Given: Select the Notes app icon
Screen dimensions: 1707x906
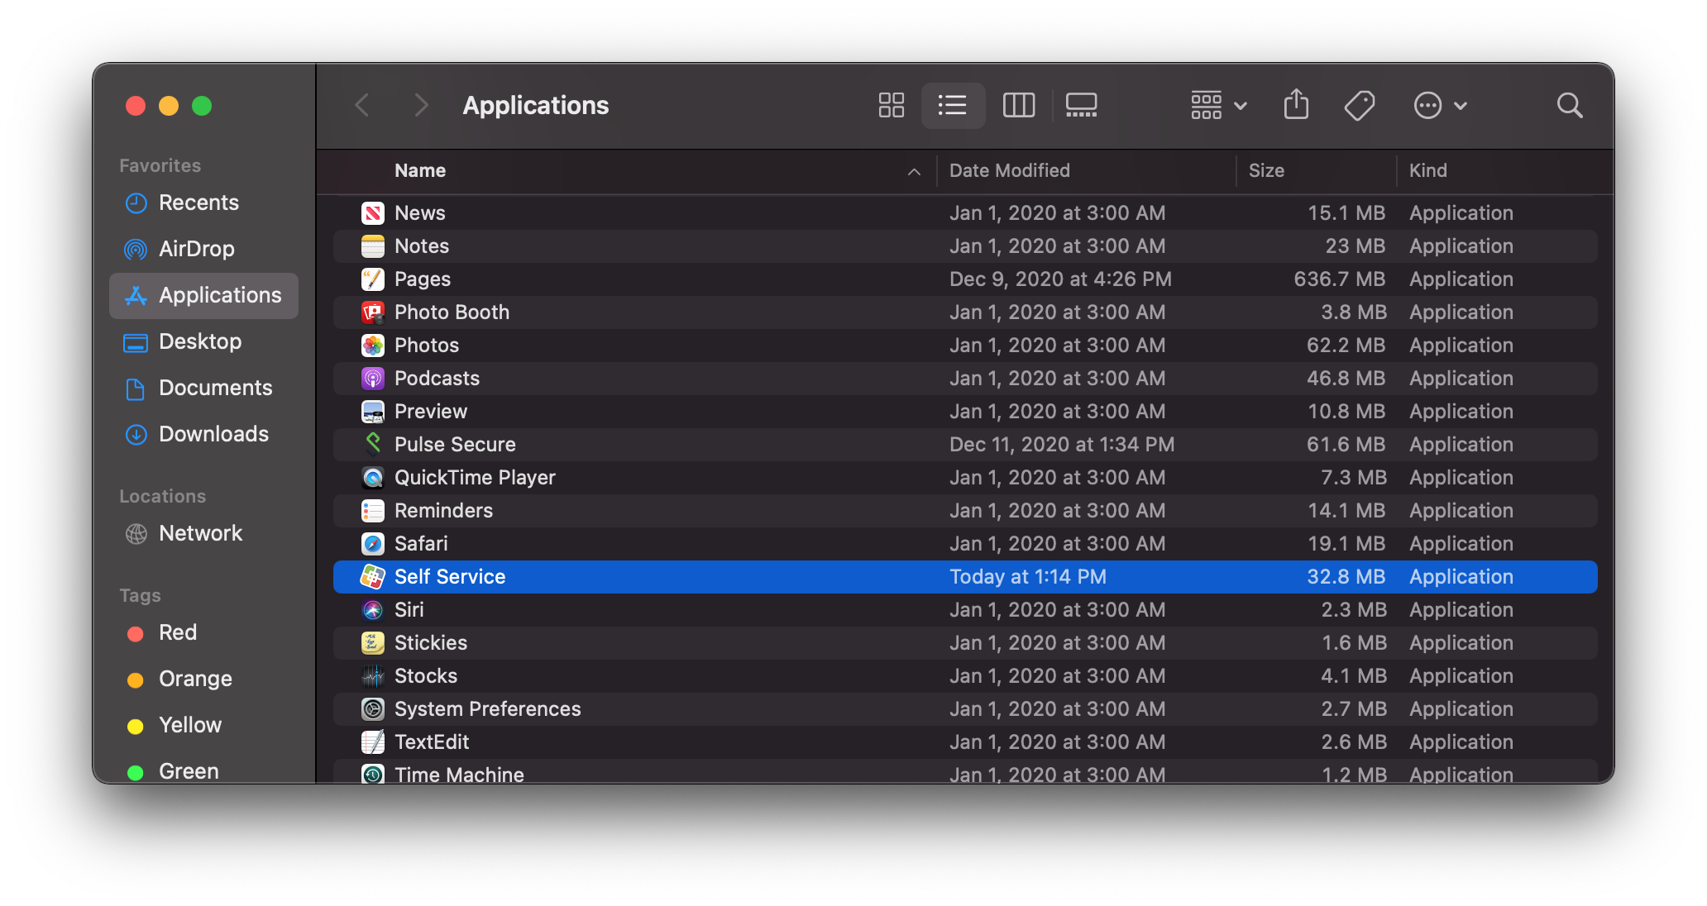Looking at the screenshot, I should (373, 246).
